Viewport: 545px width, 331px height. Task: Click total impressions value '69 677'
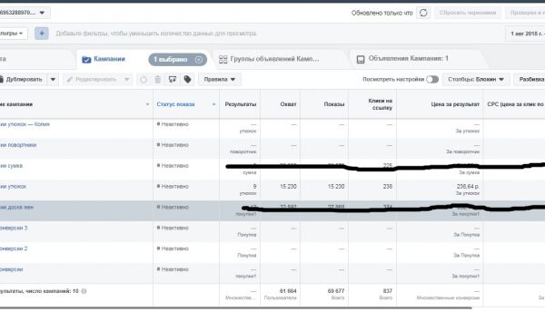336,291
